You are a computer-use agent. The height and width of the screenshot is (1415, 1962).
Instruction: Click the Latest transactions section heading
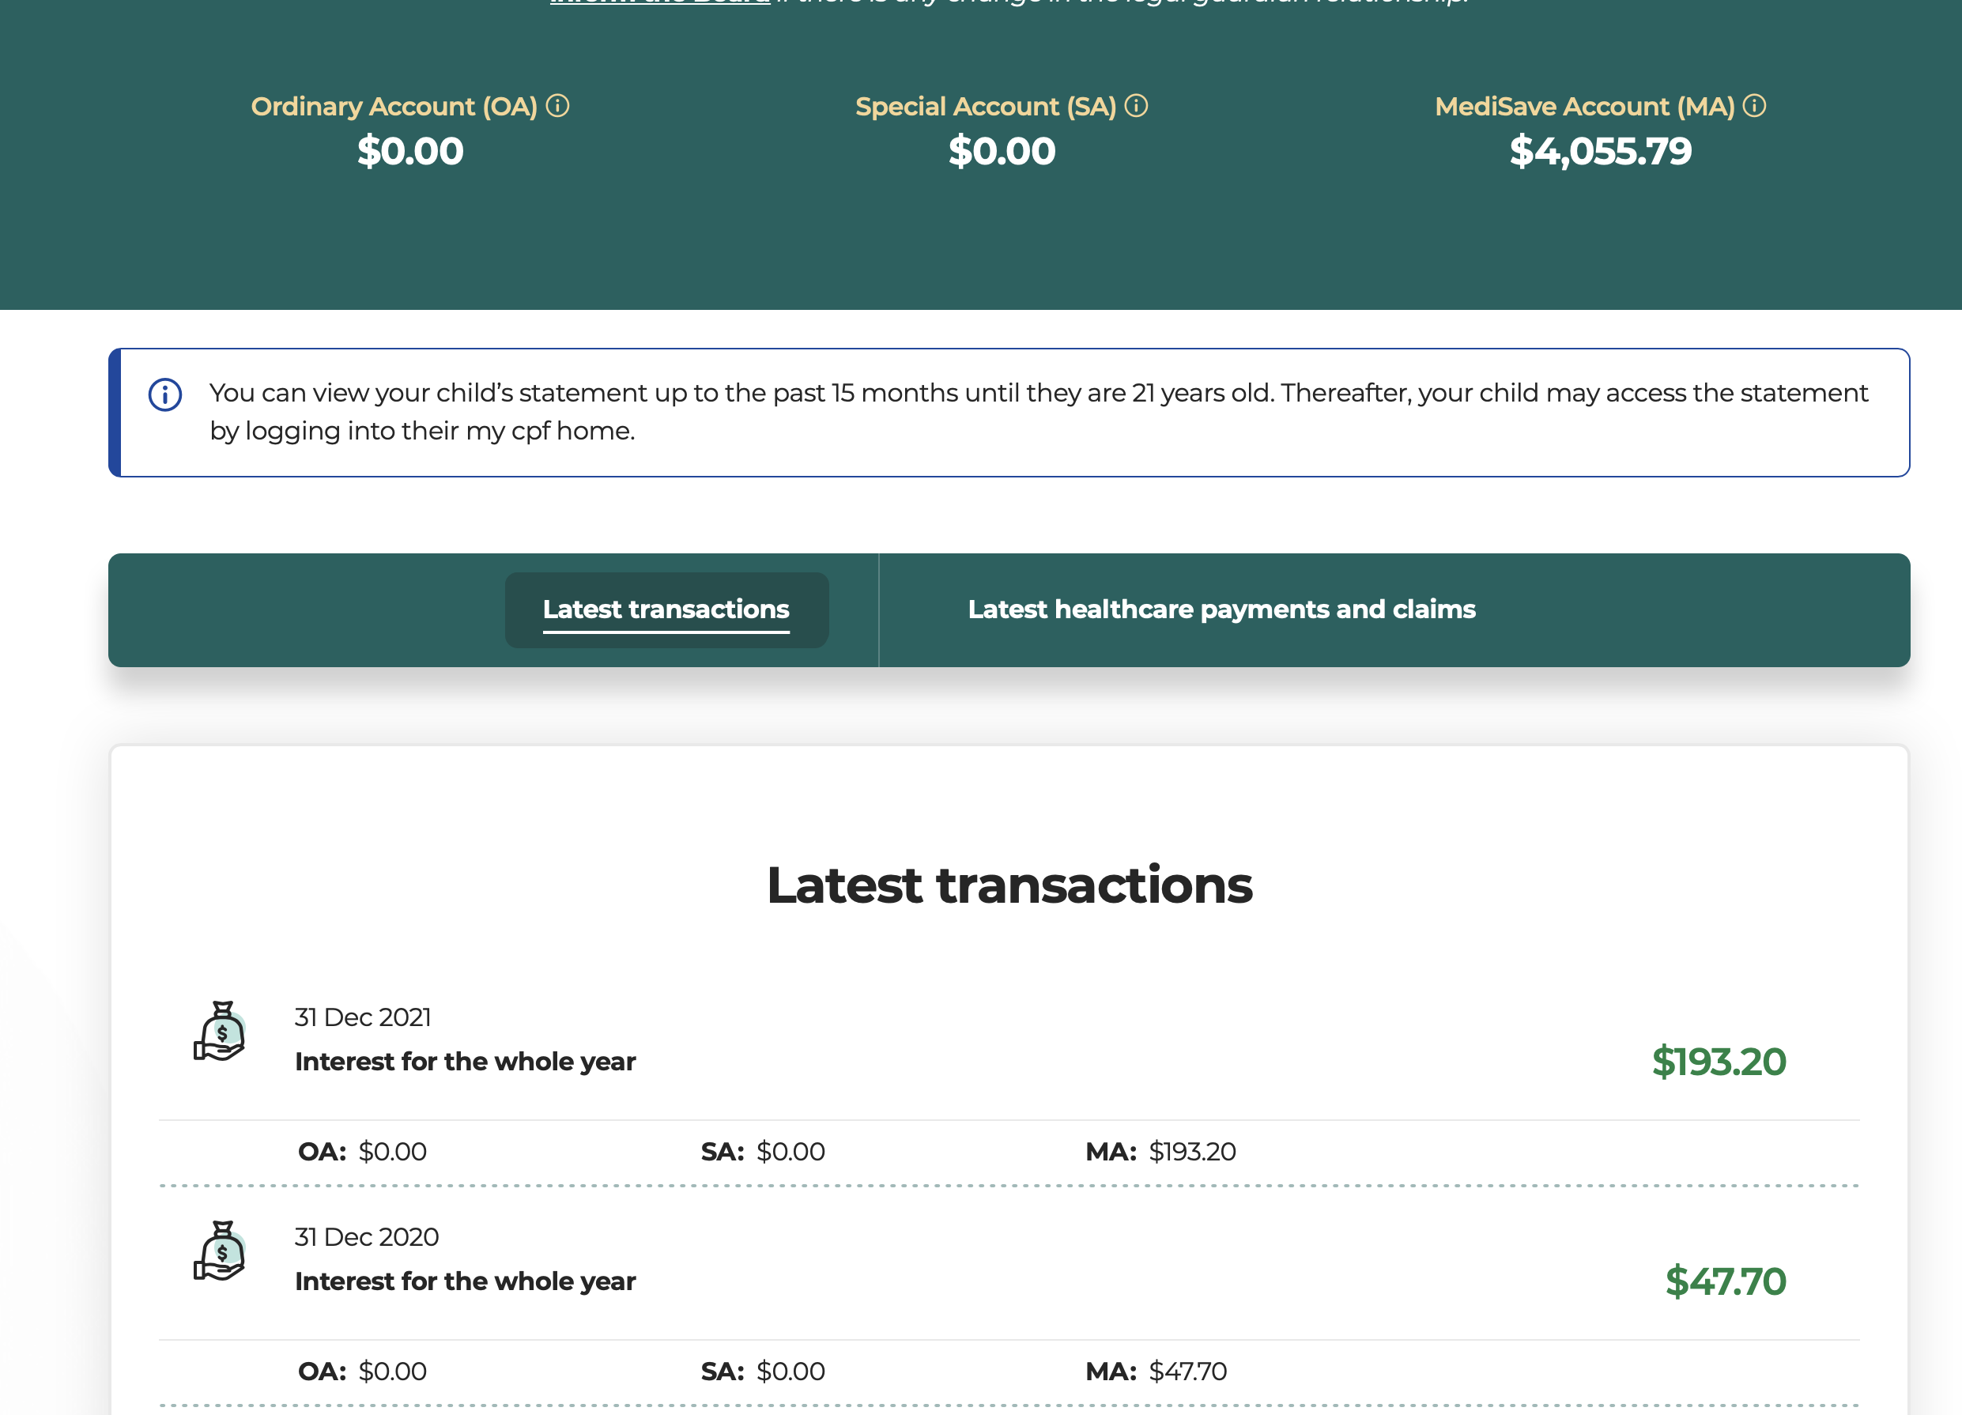1009,885
